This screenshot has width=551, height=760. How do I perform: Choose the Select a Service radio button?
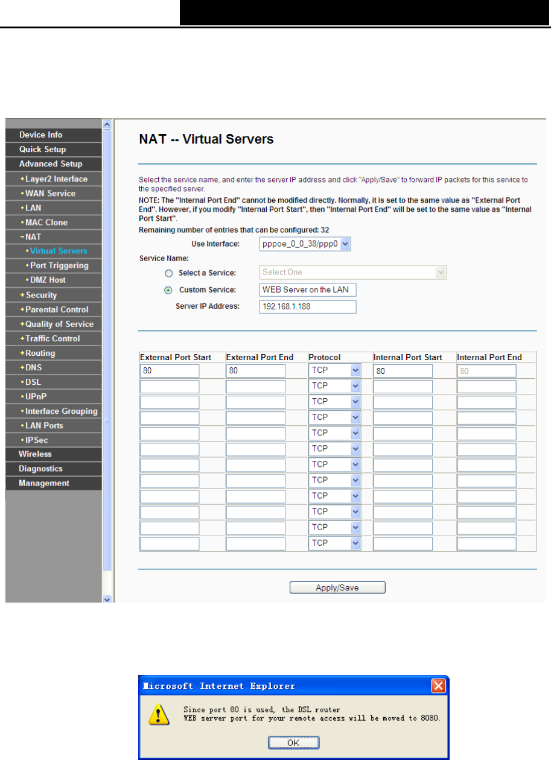[x=168, y=273]
